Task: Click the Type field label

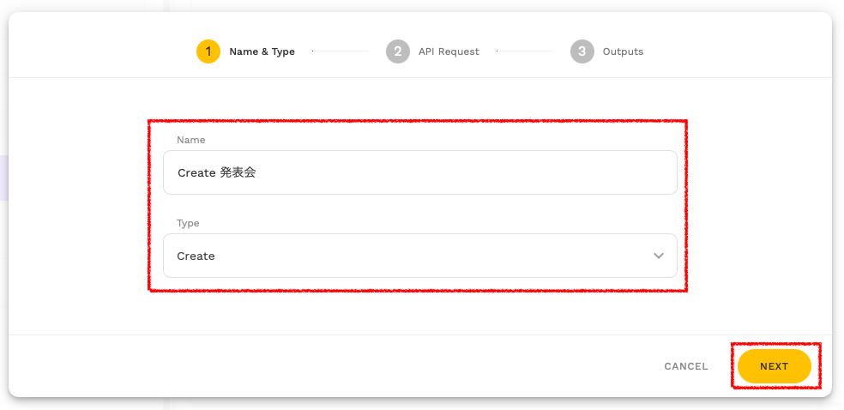Action: tap(188, 223)
